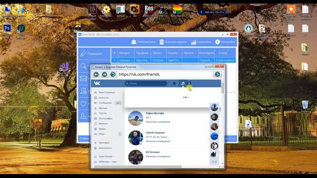Click inside the VK search box

(x=146, y=84)
